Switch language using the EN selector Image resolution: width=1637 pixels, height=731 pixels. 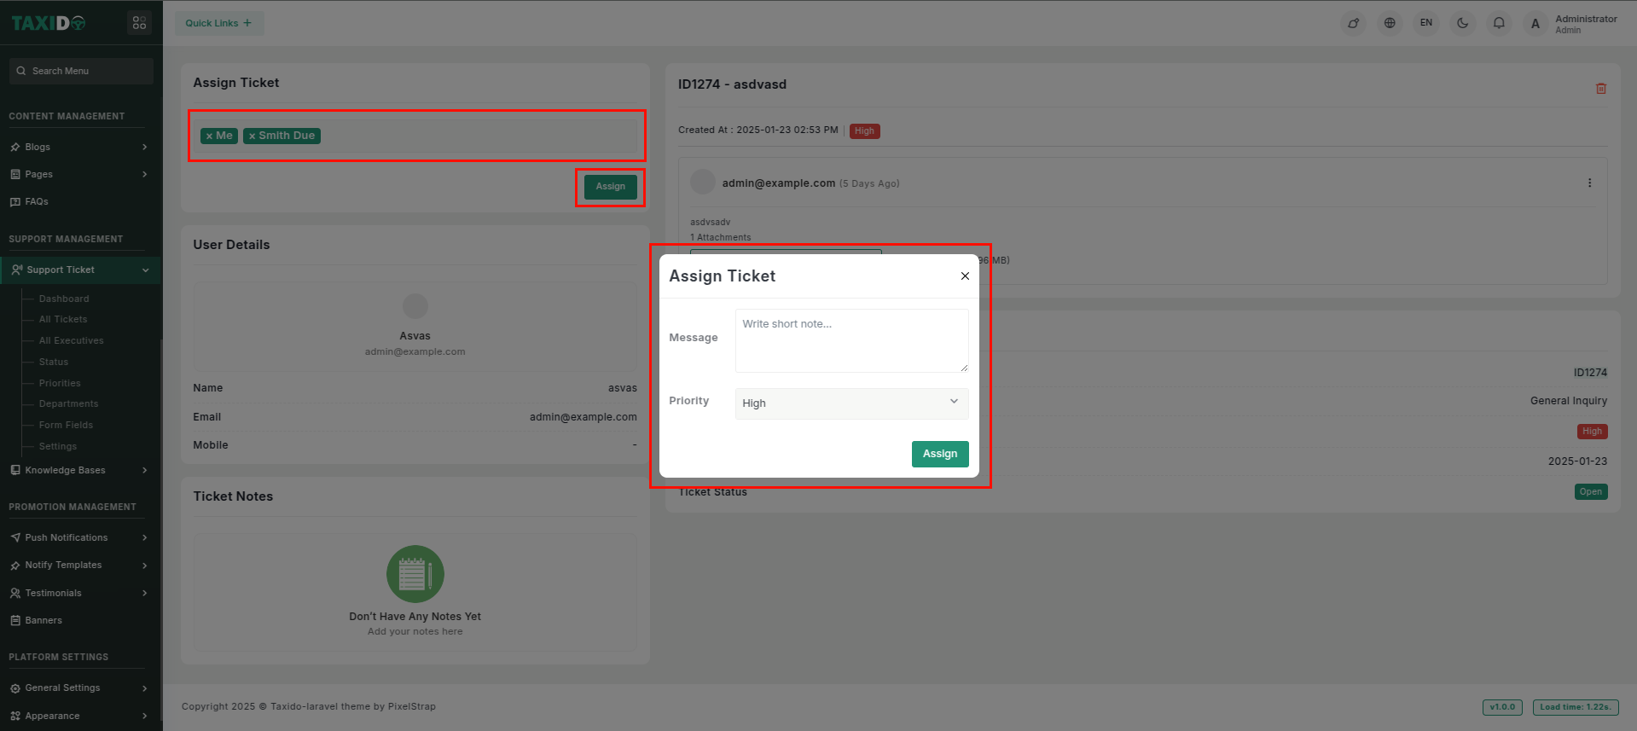click(1425, 23)
